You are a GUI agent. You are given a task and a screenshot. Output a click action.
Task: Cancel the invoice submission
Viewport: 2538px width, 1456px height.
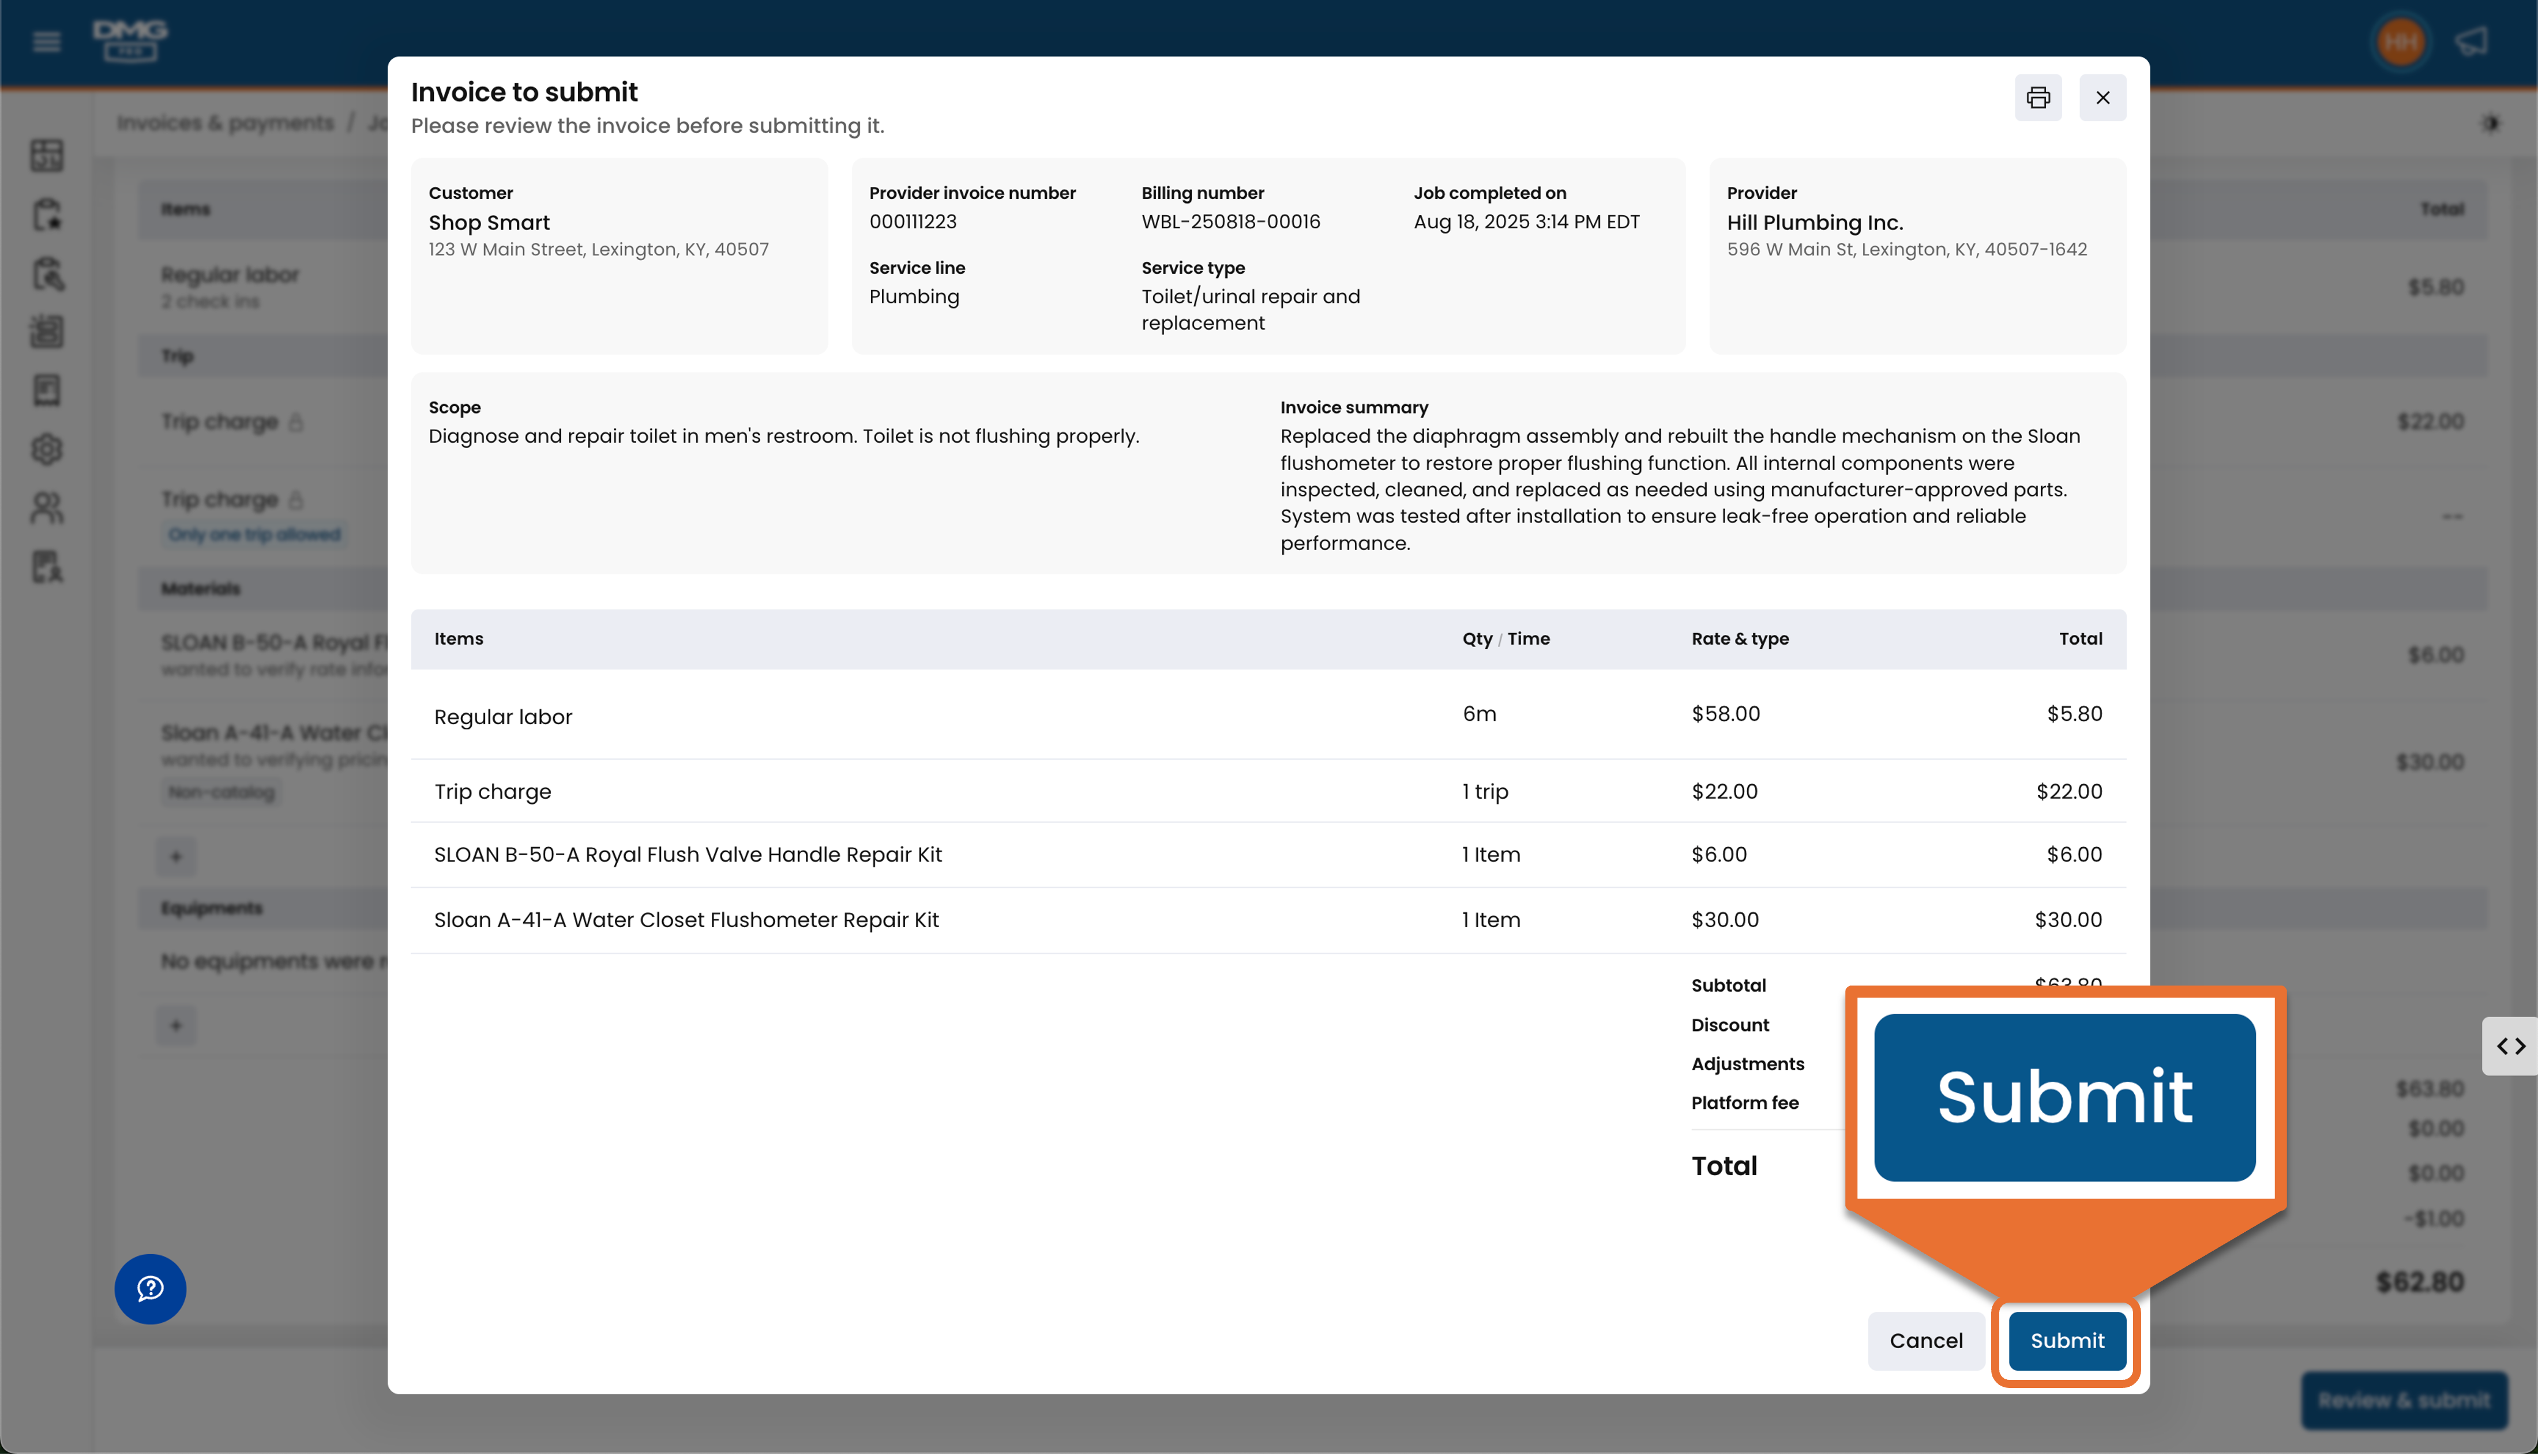click(x=1925, y=1340)
